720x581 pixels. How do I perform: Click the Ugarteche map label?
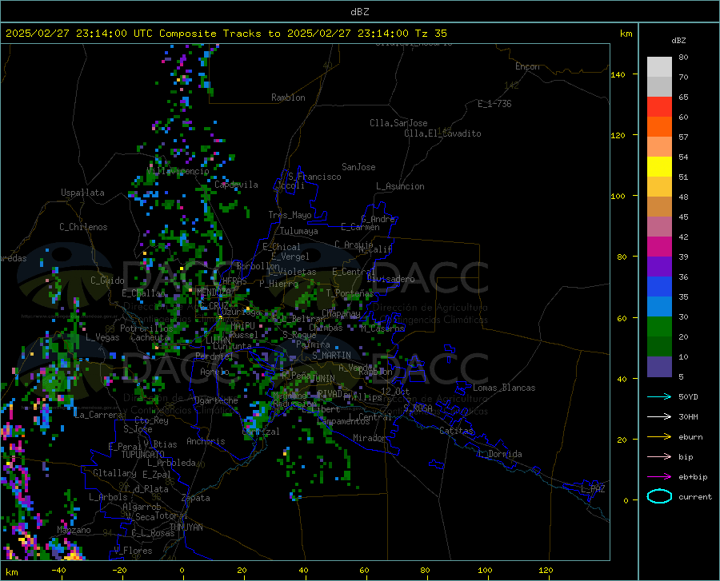pos(216,400)
